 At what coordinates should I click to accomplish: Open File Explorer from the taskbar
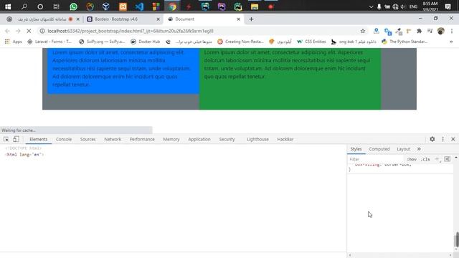point(255,6)
